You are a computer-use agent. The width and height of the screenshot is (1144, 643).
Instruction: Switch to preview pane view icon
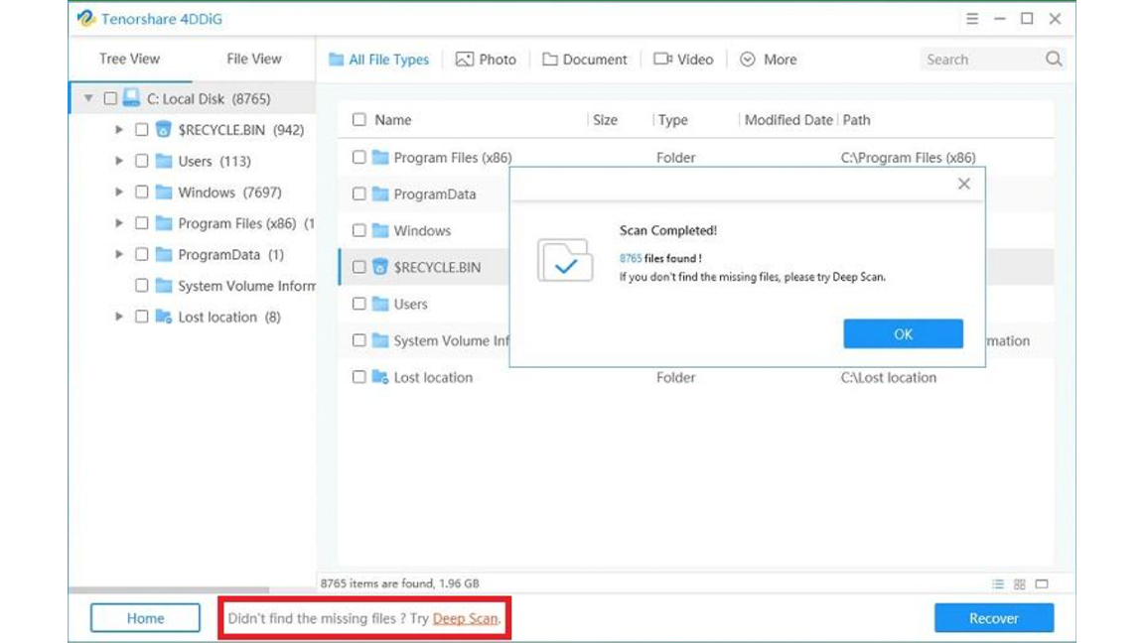[1042, 583]
